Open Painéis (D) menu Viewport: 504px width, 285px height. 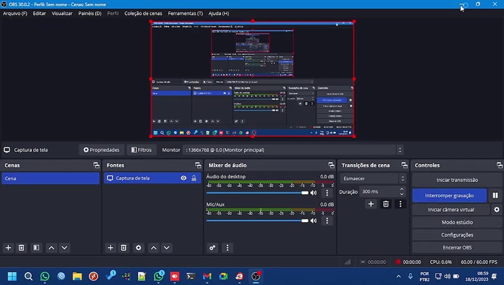pos(90,13)
